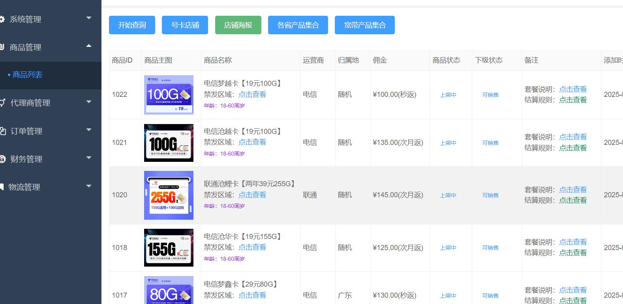623x304 pixels.
Task: Open the 代理商管理 menu
Action: (51, 103)
